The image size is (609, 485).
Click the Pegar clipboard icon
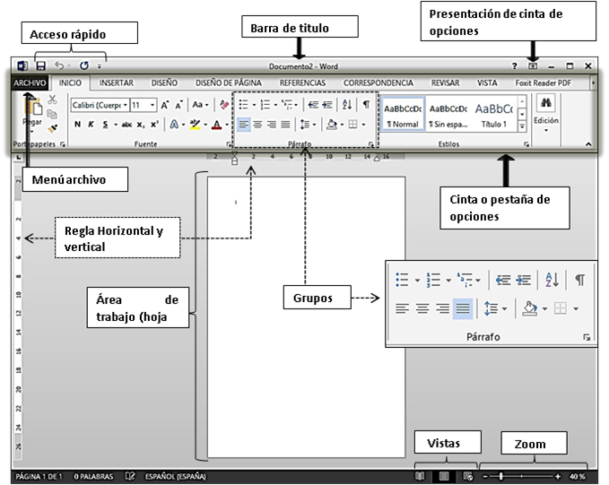point(32,110)
